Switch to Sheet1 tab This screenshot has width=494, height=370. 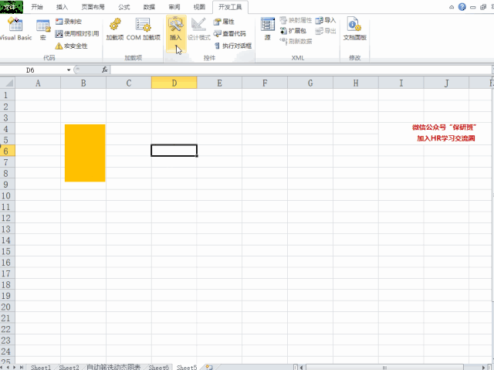pyautogui.click(x=41, y=367)
